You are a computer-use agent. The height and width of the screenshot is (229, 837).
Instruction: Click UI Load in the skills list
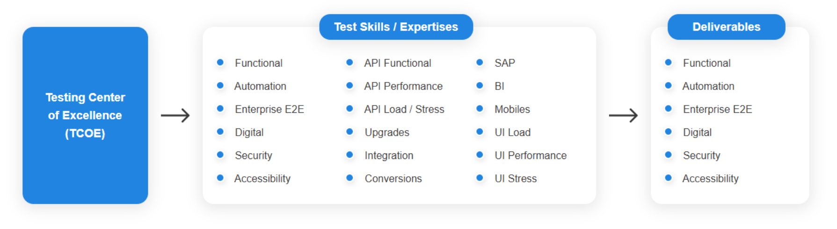[512, 132]
